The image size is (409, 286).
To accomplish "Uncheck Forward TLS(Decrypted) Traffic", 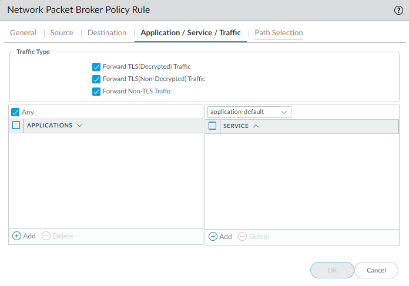I will tap(96, 67).
